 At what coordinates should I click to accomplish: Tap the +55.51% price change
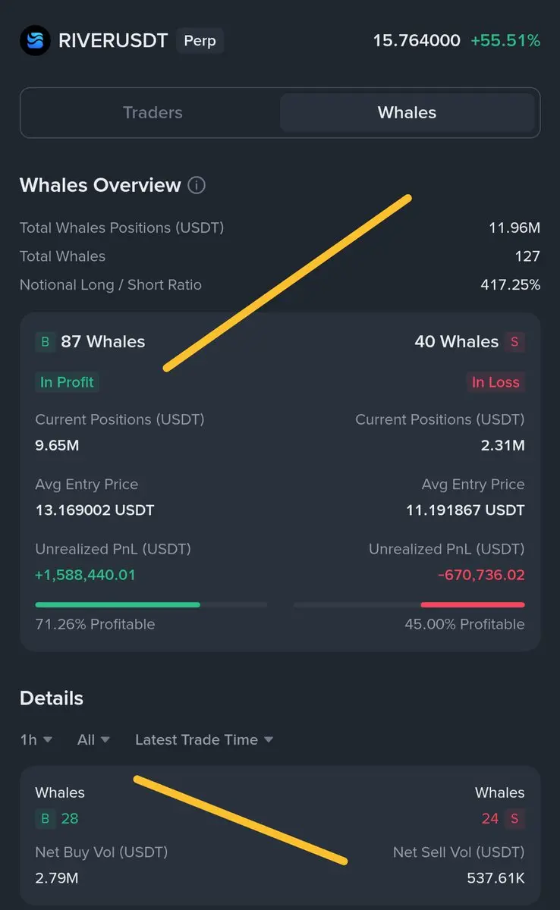505,40
